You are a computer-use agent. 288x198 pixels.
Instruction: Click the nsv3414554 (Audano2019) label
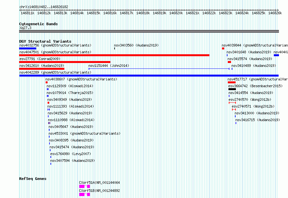[251, 93]
